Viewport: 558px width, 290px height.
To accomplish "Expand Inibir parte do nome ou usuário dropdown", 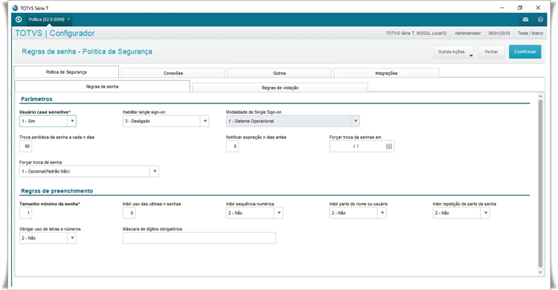I will click(x=382, y=213).
